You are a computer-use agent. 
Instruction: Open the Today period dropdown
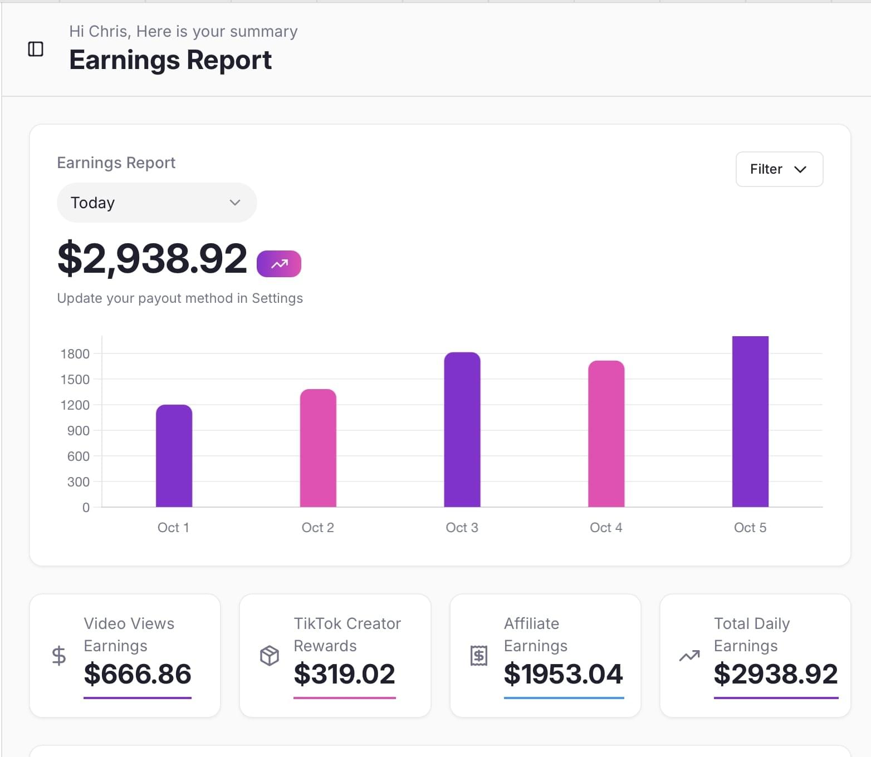[156, 203]
